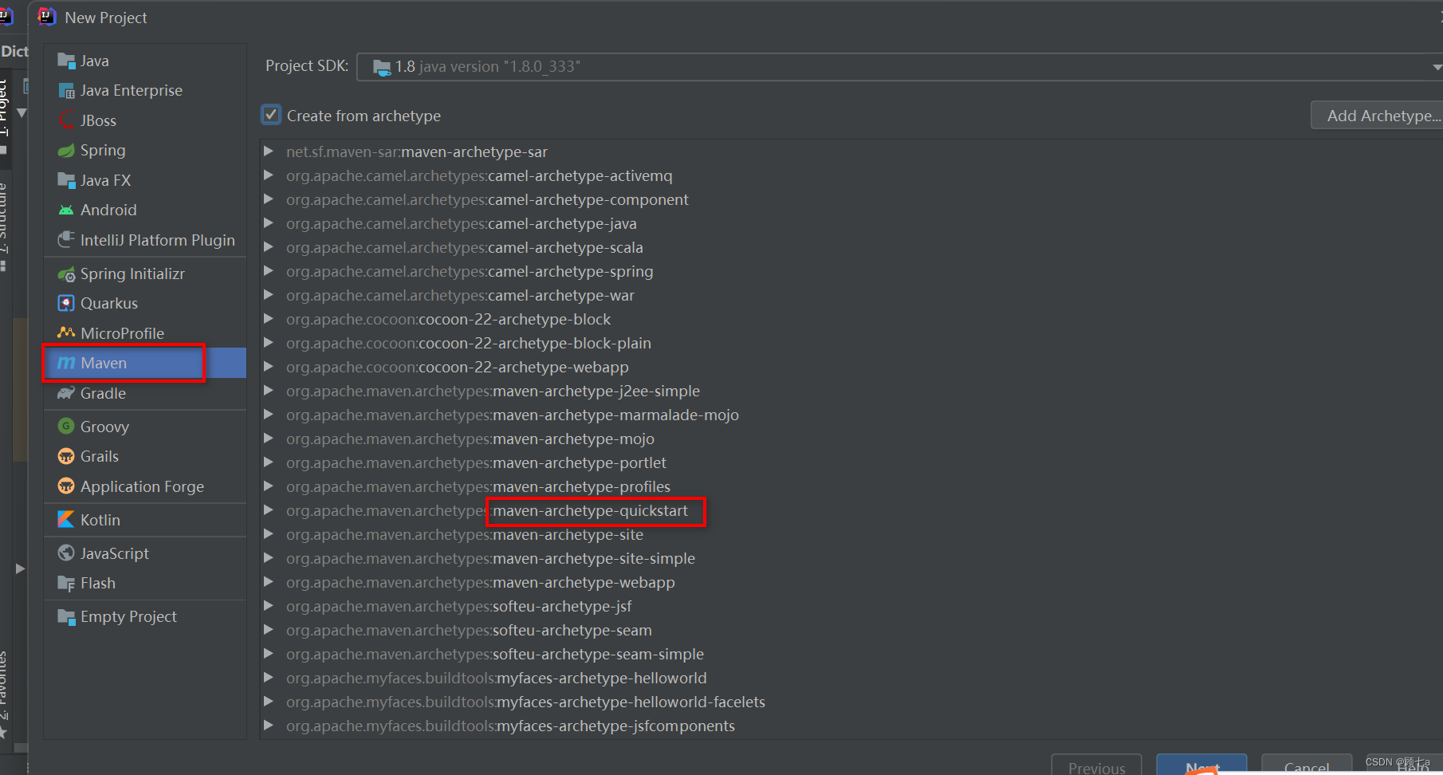Expand the camel-archetype-java arrow
This screenshot has width=1443, height=775.
tap(269, 223)
